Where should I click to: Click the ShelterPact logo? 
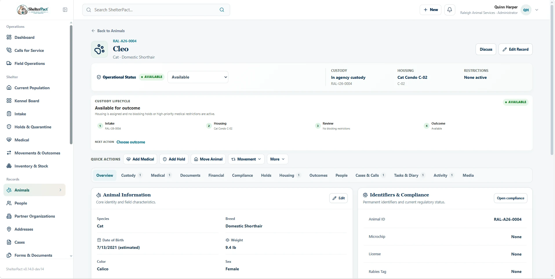point(32,10)
